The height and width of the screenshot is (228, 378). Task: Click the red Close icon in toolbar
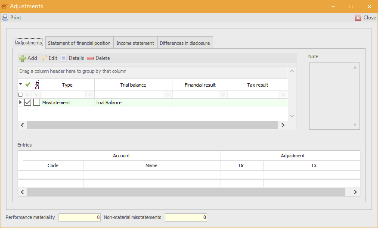pos(358,18)
